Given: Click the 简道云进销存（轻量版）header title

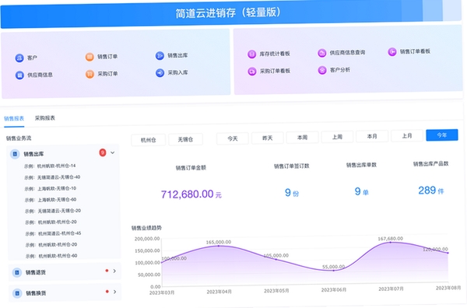Looking at the screenshot, I should (227, 12).
